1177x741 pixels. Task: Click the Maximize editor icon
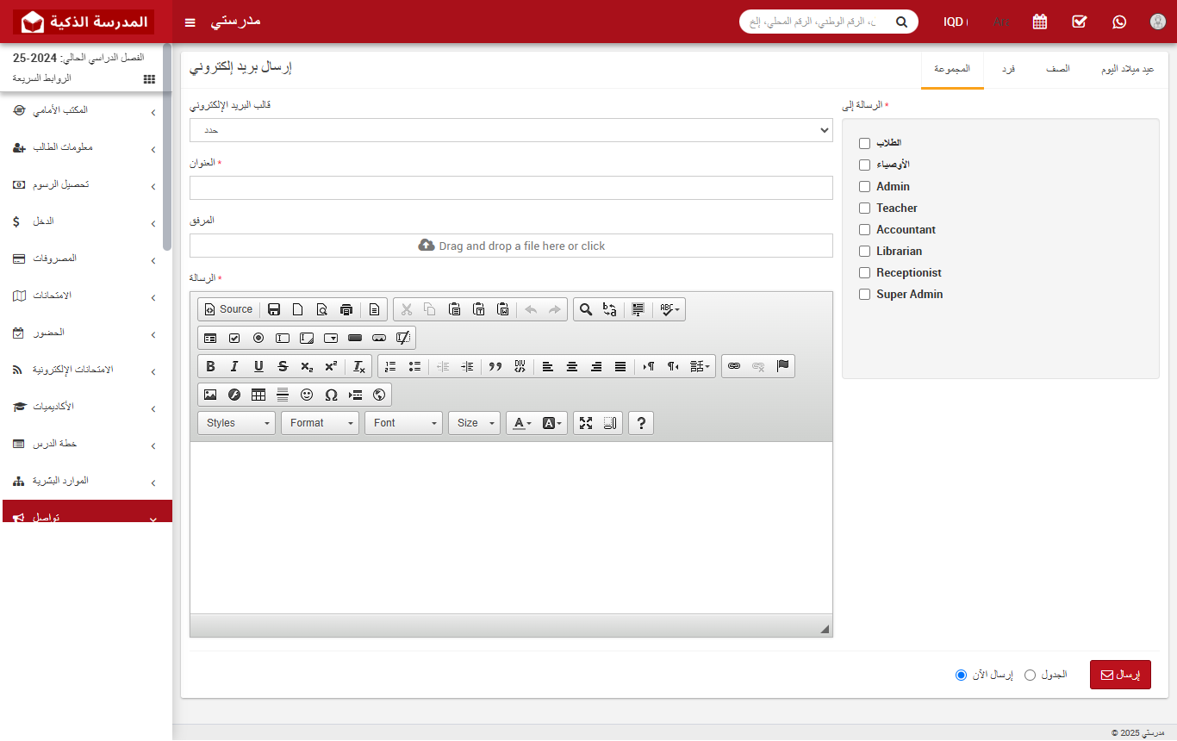[x=586, y=423]
